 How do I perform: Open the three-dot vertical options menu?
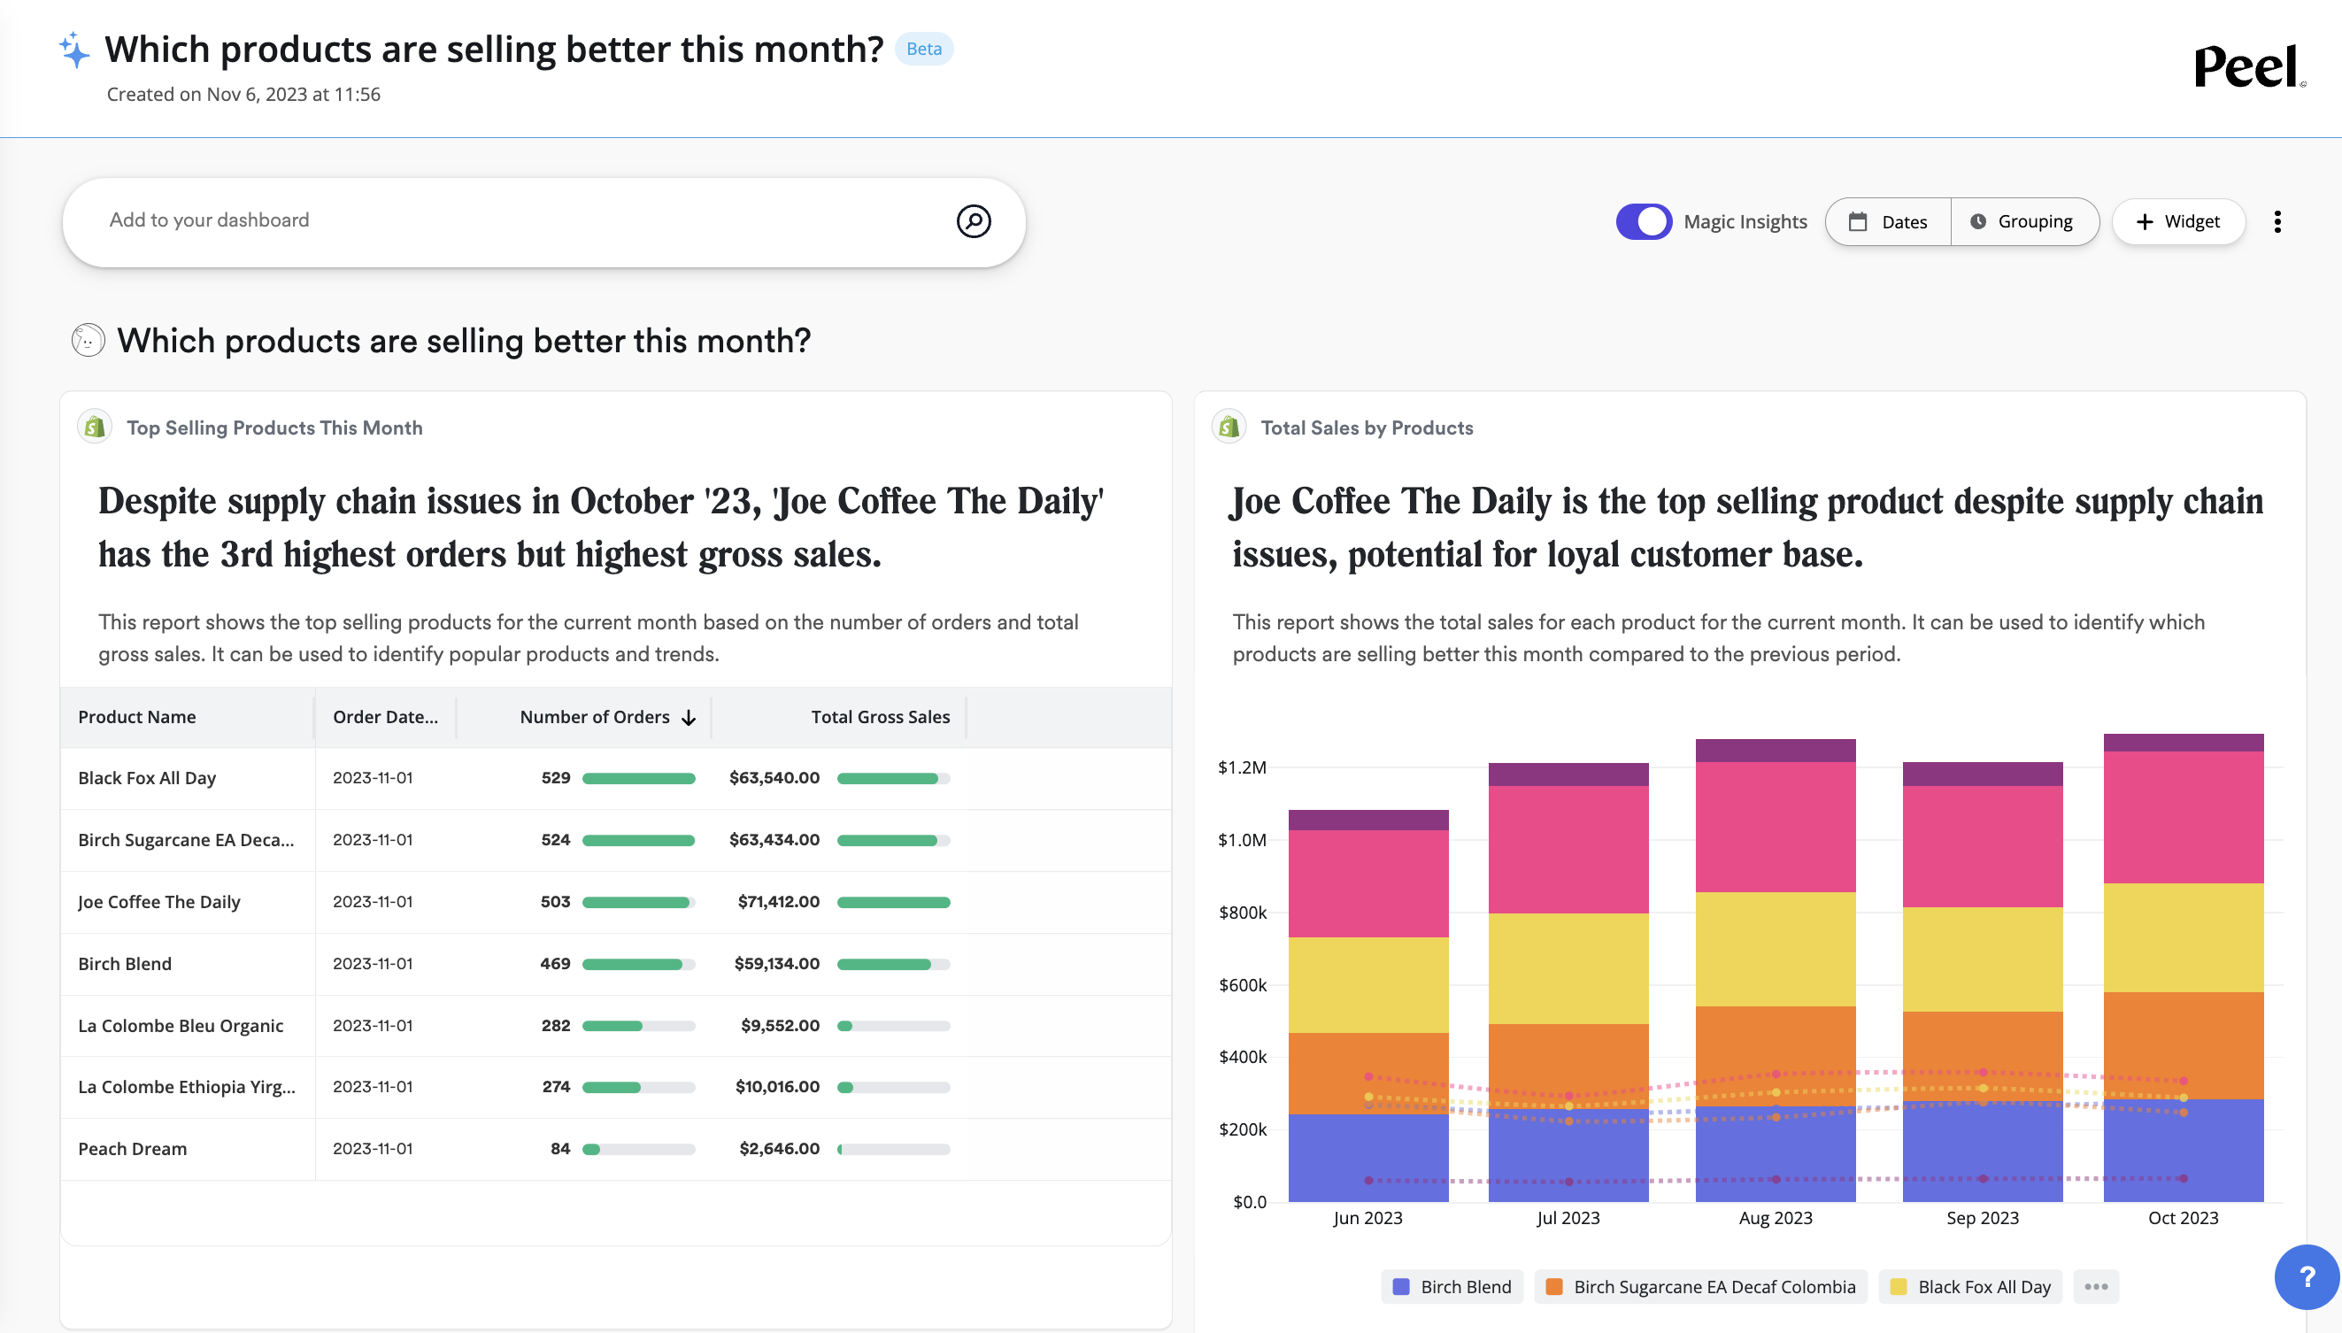click(2277, 221)
